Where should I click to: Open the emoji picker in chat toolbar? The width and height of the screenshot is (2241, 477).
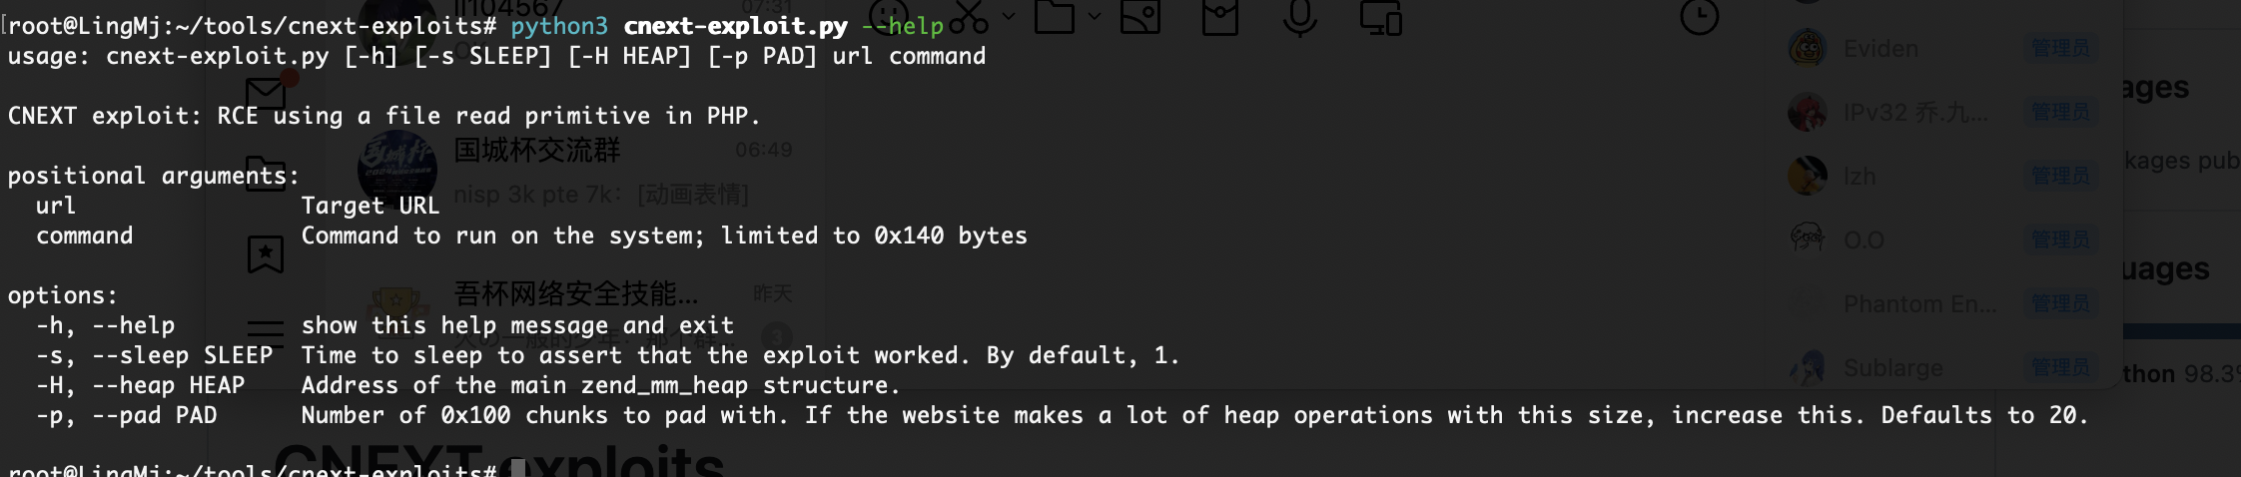click(x=888, y=14)
